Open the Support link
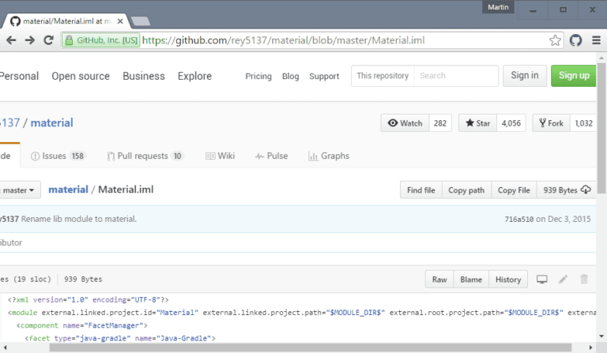Screen dimensions: 607x353 click(324, 76)
